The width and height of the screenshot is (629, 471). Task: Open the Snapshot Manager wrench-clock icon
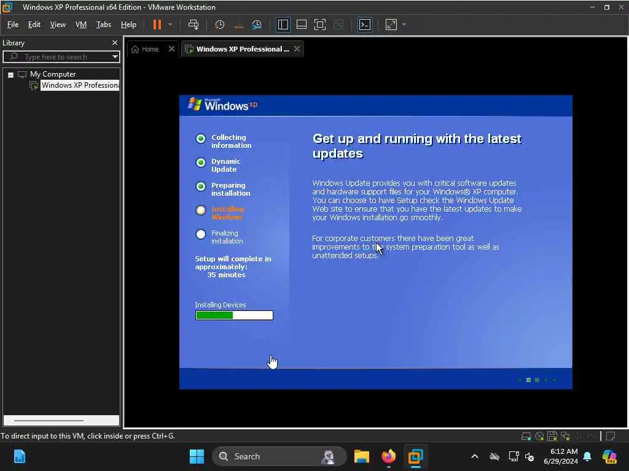click(257, 25)
